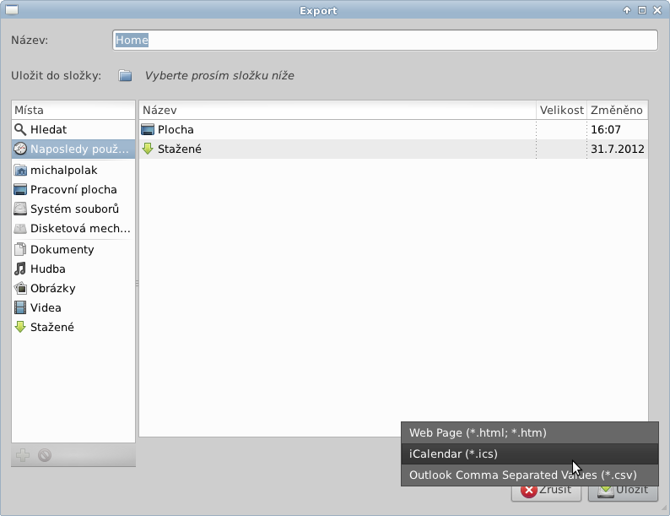Screen dimensions: 670x516
Task: Click the Pracovní plocha desktop icon
Action: 21,190
